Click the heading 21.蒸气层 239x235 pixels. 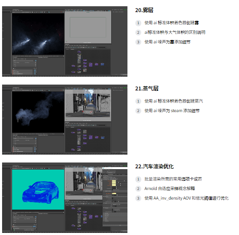point(147,88)
